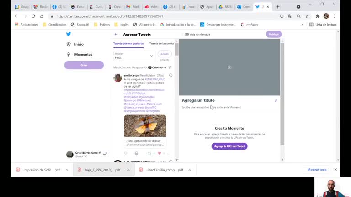Click the Moment editor scrollbar thumb

click(x=282, y=94)
